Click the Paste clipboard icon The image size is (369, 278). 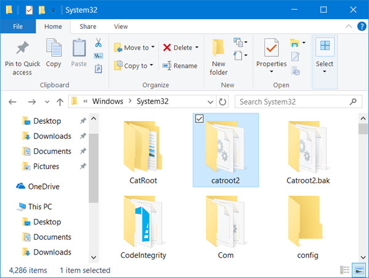79,47
